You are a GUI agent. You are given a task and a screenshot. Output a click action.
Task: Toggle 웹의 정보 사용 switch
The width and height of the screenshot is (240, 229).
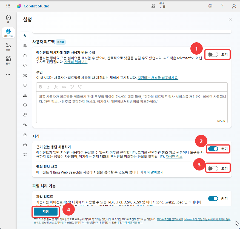[213, 169]
